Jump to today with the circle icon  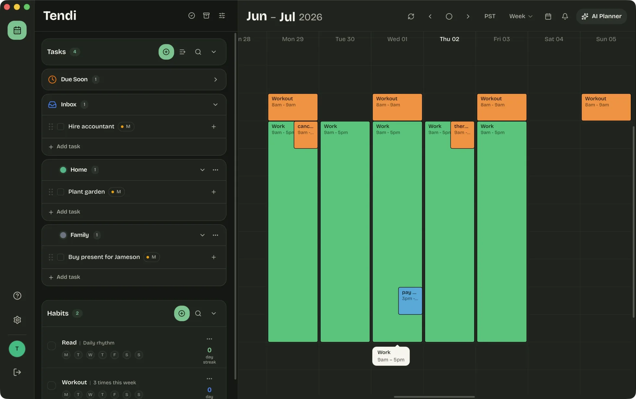[x=449, y=16]
